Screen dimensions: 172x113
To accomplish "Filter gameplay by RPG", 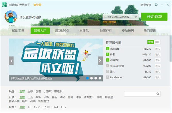I will [46, 97].
